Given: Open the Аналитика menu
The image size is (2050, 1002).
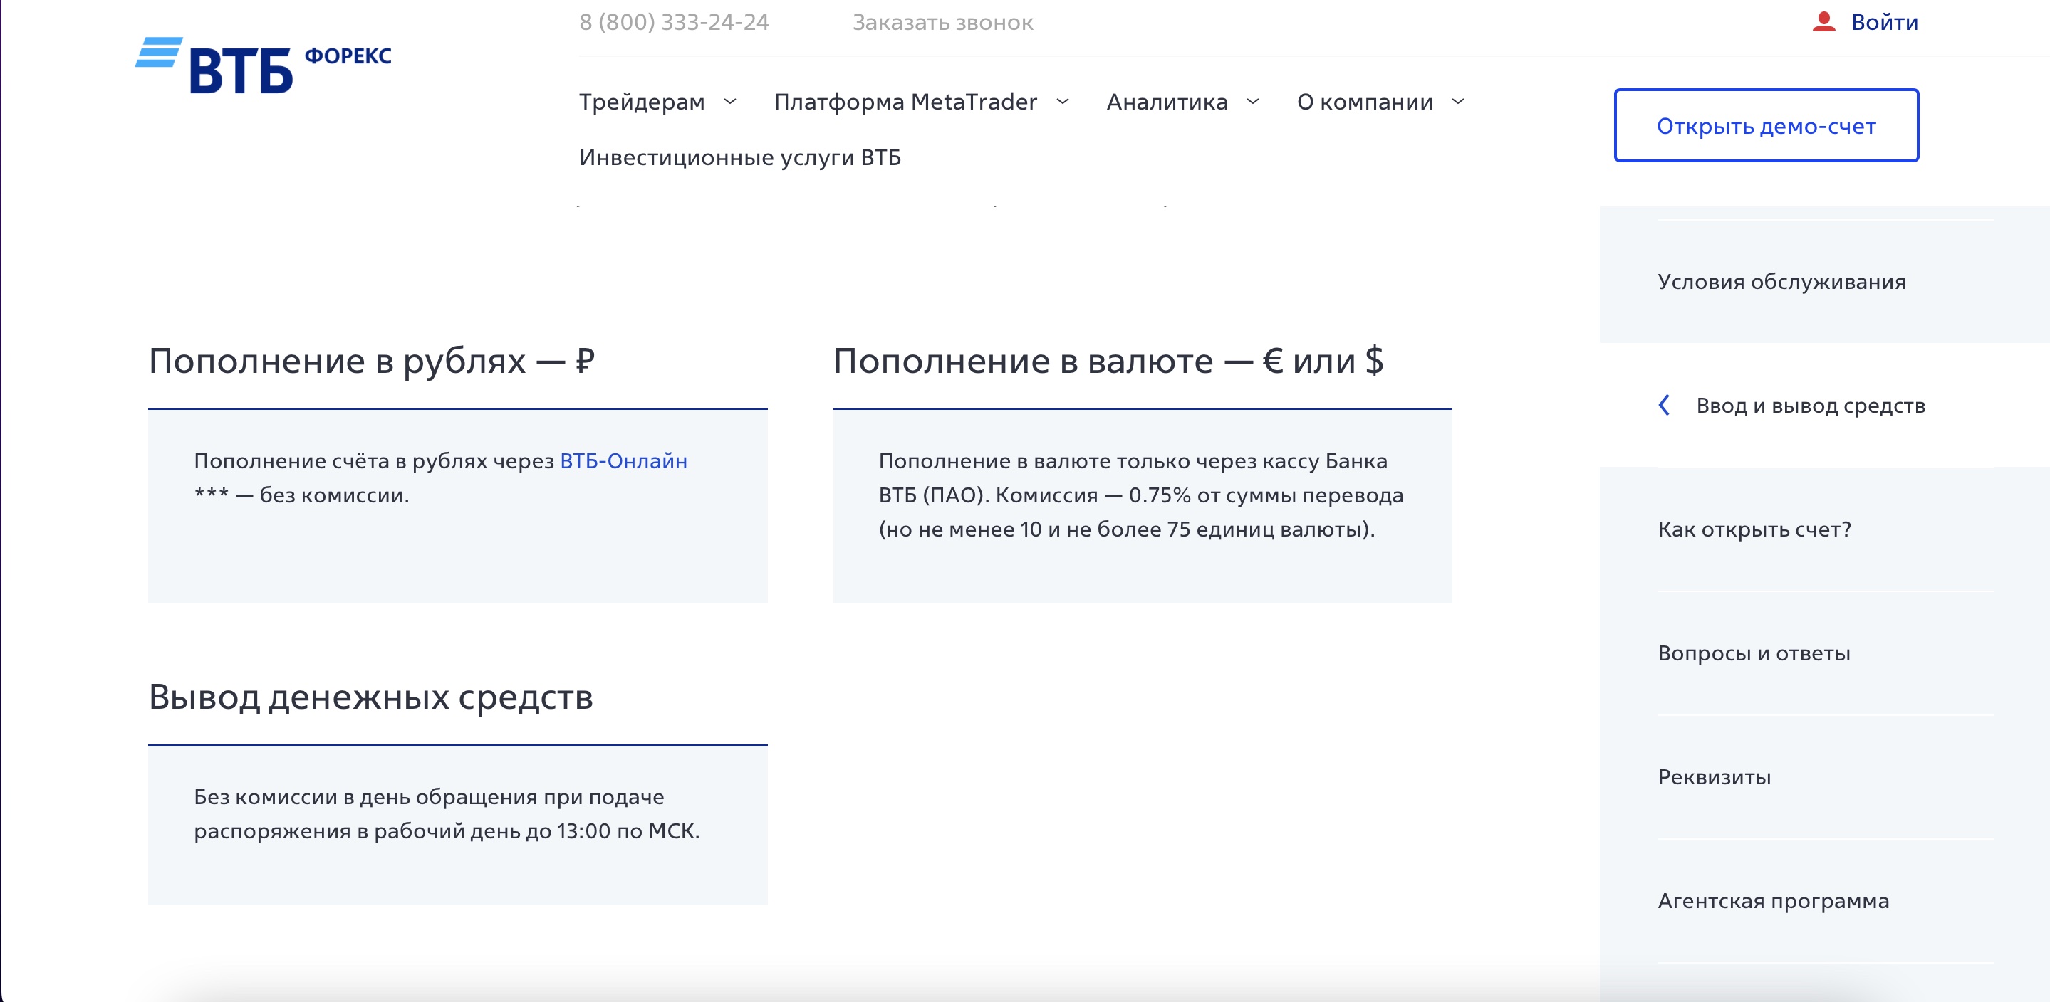Looking at the screenshot, I should pyautogui.click(x=1167, y=102).
